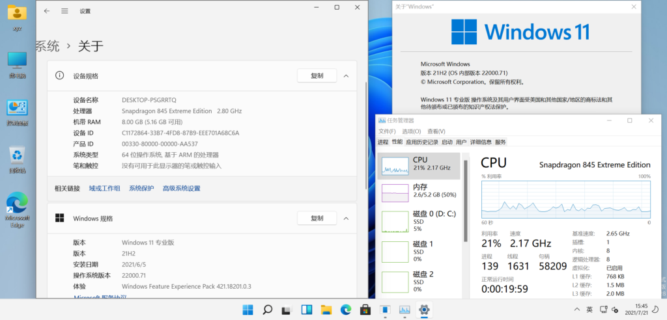667x320 pixels.
Task: Open the 查看(V) menu in Task Manager
Action: (436, 131)
